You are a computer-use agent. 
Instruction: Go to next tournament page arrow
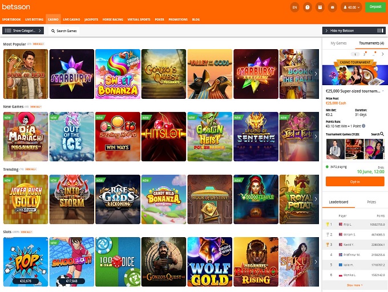click(x=383, y=54)
